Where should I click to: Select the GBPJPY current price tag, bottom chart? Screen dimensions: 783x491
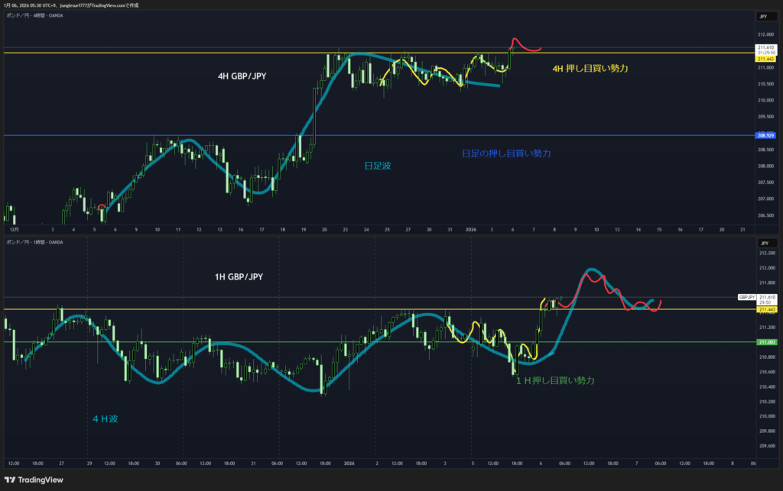[747, 296]
